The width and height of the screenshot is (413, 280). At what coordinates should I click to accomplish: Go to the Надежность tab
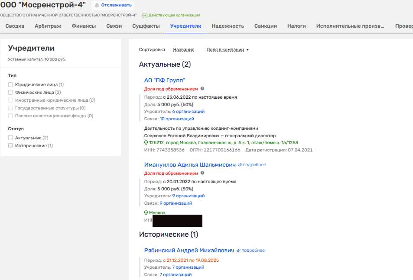228,26
